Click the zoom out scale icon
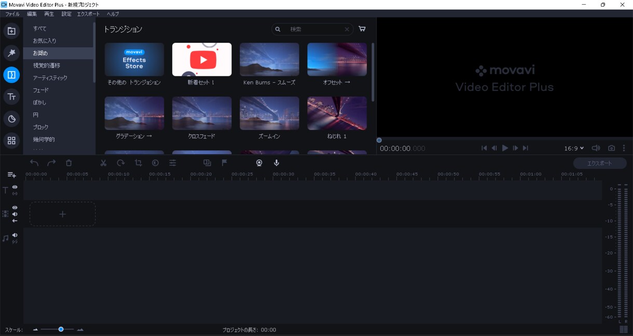The image size is (633, 336). pyautogui.click(x=36, y=330)
